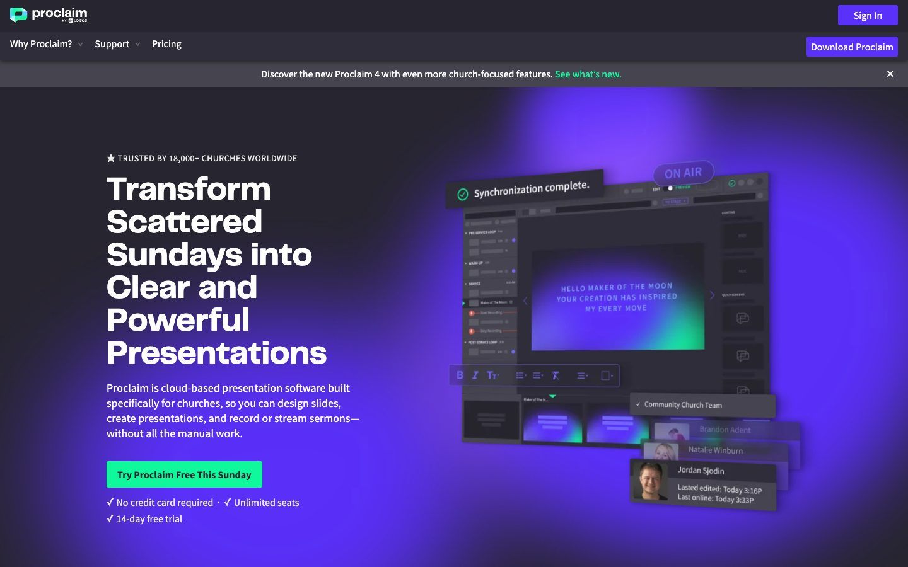
Task: Click the "Trusted by 18,000+ churches worldwide" tagline
Action: [x=202, y=158]
